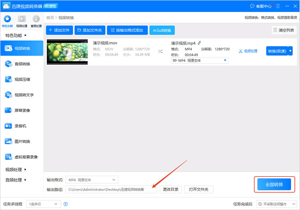Switch to the 音频处理 disc icon tab
This screenshot has height=210, width=300.
36,21
